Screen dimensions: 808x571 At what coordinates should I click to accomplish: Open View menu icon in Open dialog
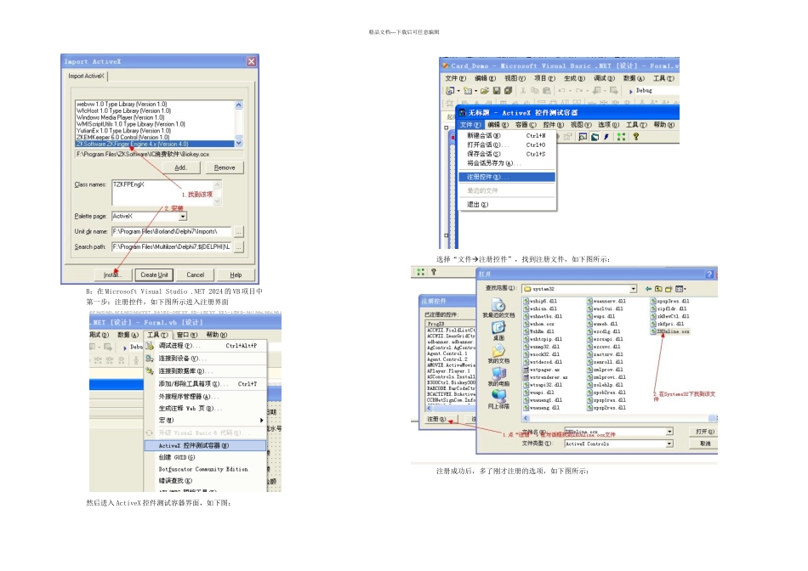point(680,289)
